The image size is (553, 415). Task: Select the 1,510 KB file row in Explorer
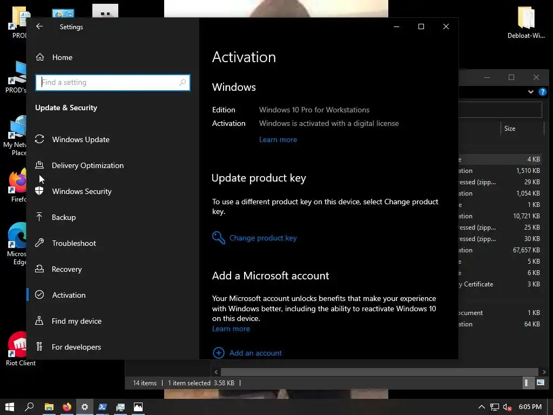500,170
